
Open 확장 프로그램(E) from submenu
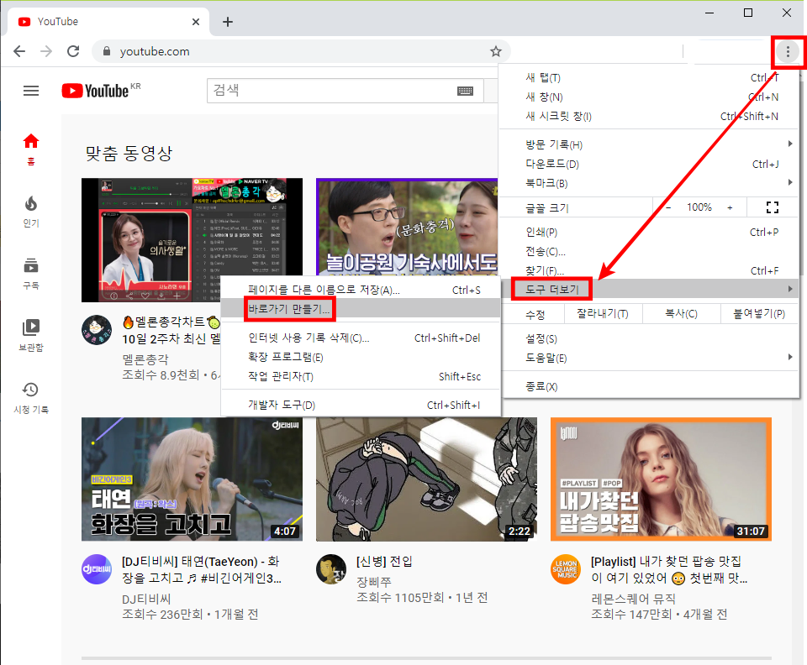coord(361,357)
